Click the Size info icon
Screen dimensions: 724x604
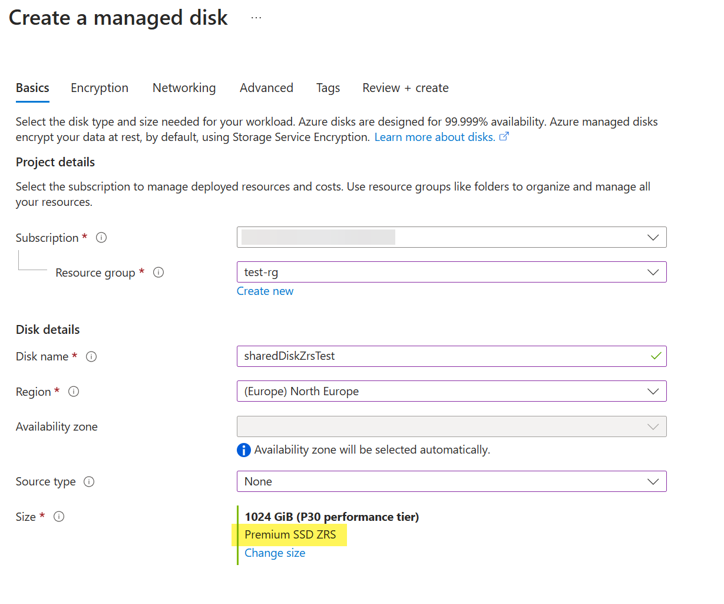pyautogui.click(x=59, y=517)
